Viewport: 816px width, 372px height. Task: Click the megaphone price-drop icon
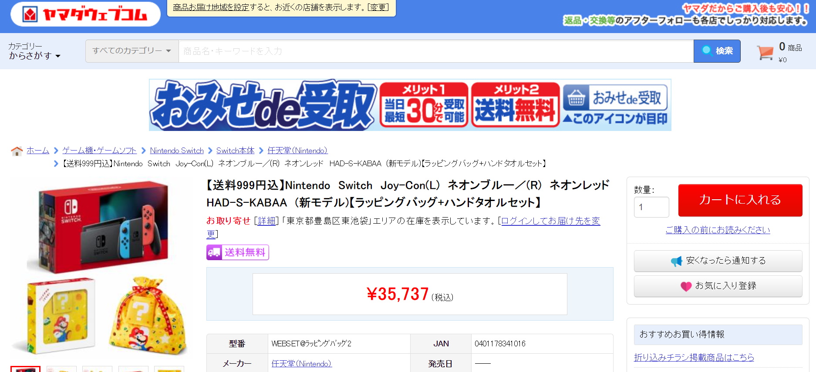pyautogui.click(x=676, y=261)
